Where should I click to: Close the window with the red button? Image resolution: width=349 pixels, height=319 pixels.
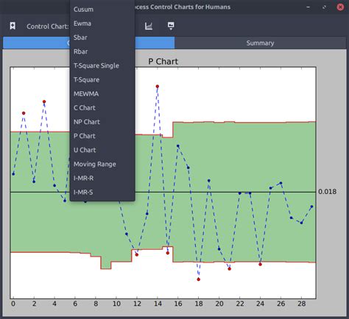tap(340, 7)
